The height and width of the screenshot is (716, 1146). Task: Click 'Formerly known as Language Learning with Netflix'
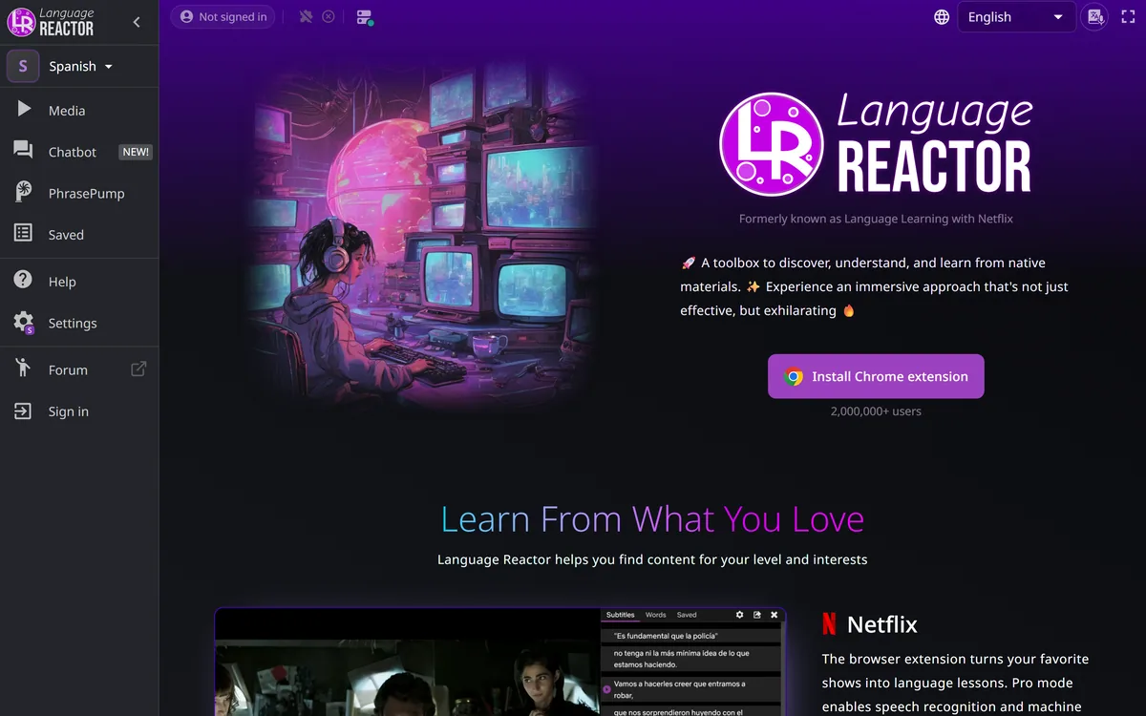coord(876,219)
